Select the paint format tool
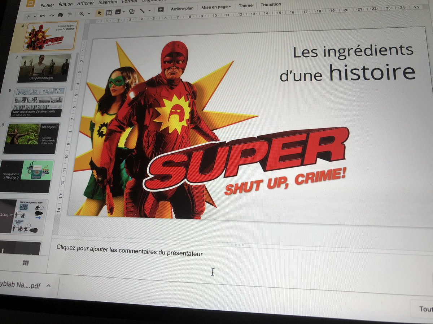This screenshot has height=324, width=433. [x=70, y=15]
